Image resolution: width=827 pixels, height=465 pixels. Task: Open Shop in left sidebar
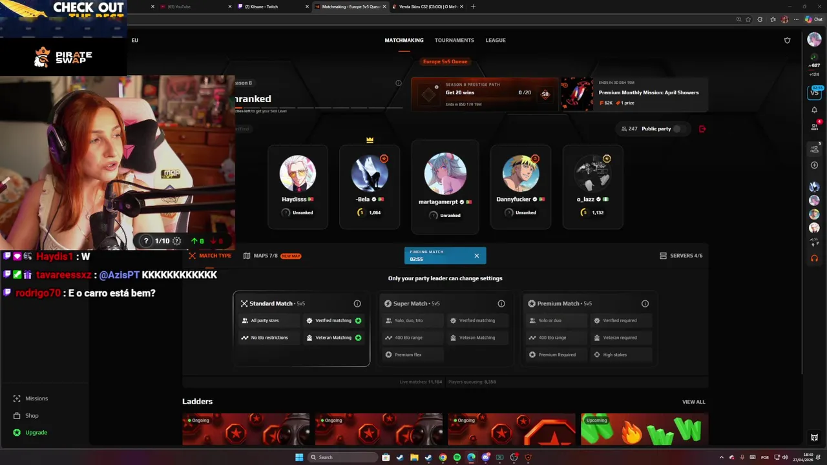[26, 416]
